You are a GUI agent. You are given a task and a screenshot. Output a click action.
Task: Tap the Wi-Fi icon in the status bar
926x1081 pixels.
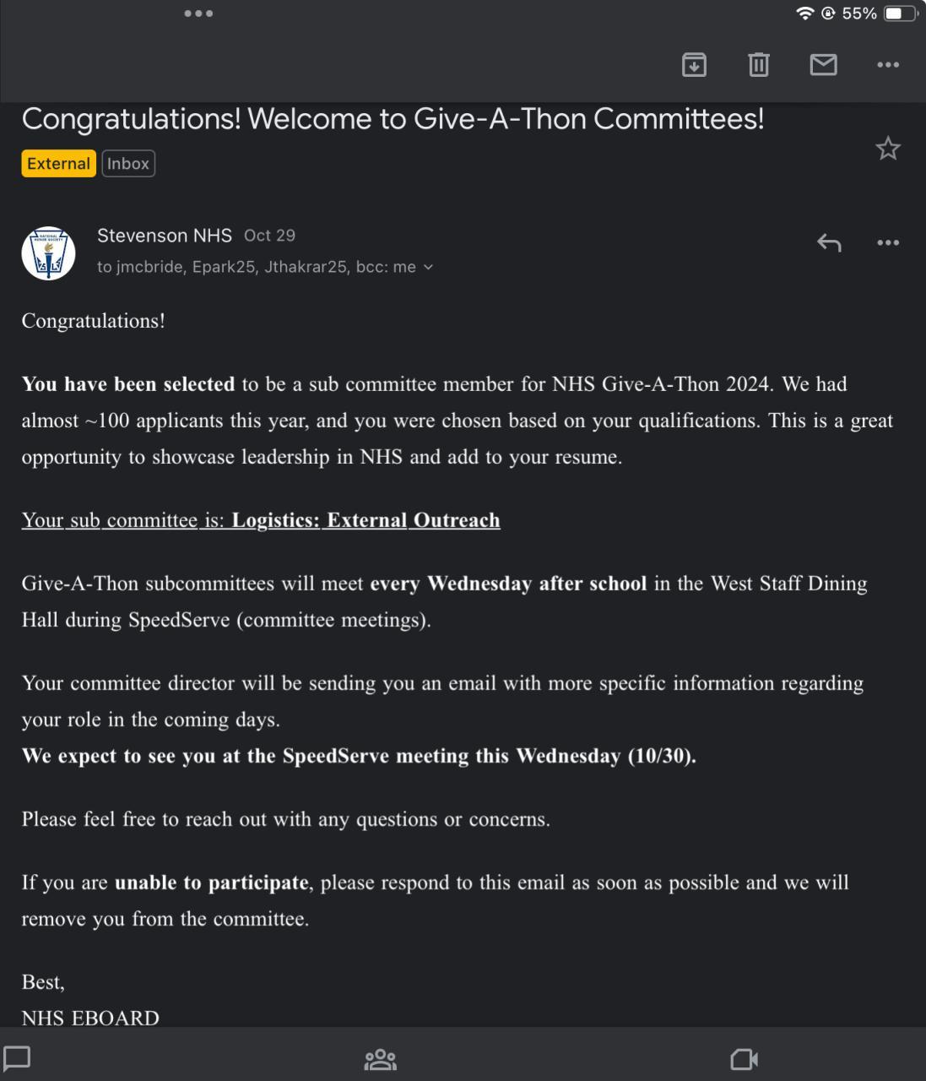coord(804,14)
